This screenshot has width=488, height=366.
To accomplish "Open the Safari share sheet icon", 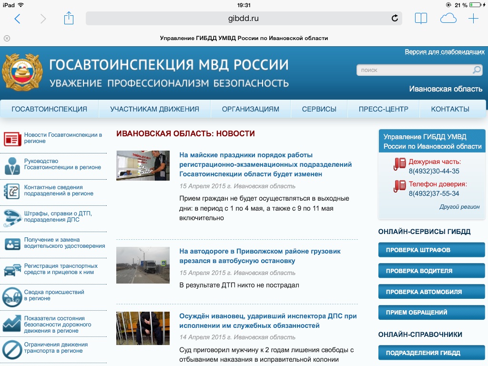I will coord(69,19).
